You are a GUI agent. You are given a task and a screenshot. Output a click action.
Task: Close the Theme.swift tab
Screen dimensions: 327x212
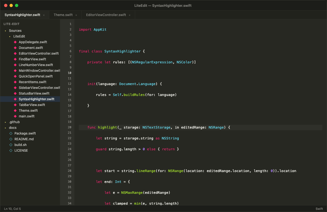[76, 15]
